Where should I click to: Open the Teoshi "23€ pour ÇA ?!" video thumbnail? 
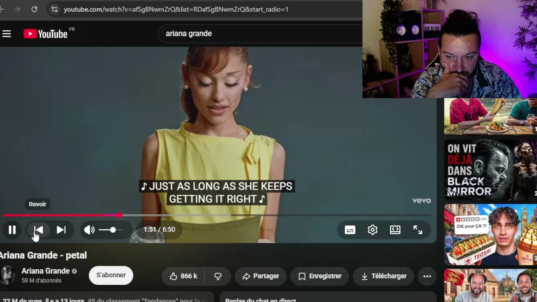(490, 235)
